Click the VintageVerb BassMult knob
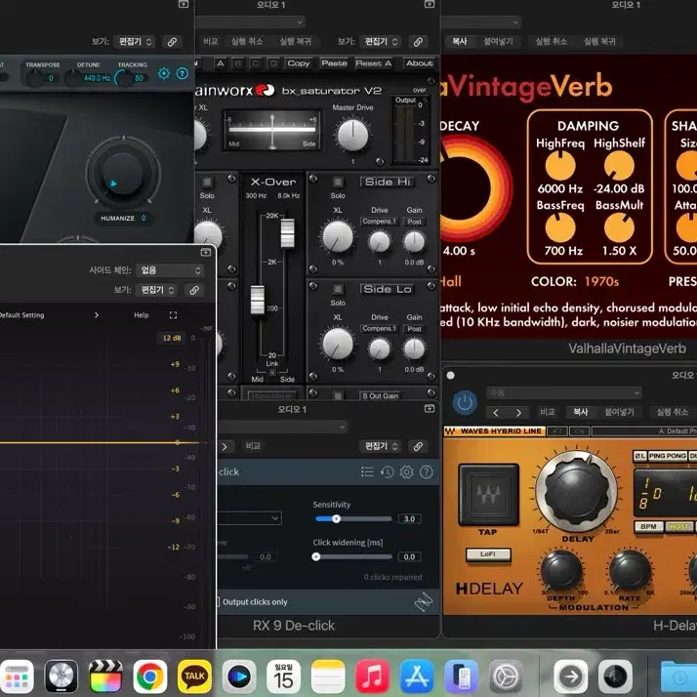697x697 pixels. (x=619, y=227)
